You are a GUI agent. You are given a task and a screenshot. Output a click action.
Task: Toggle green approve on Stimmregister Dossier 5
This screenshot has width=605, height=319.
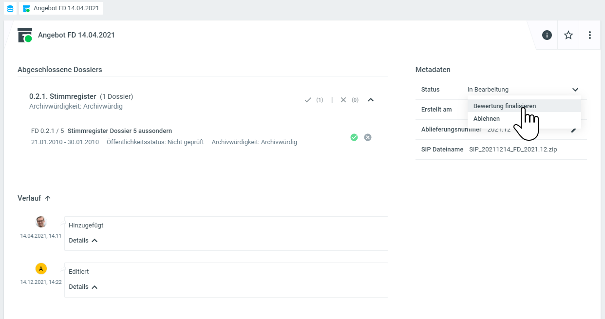[354, 137]
